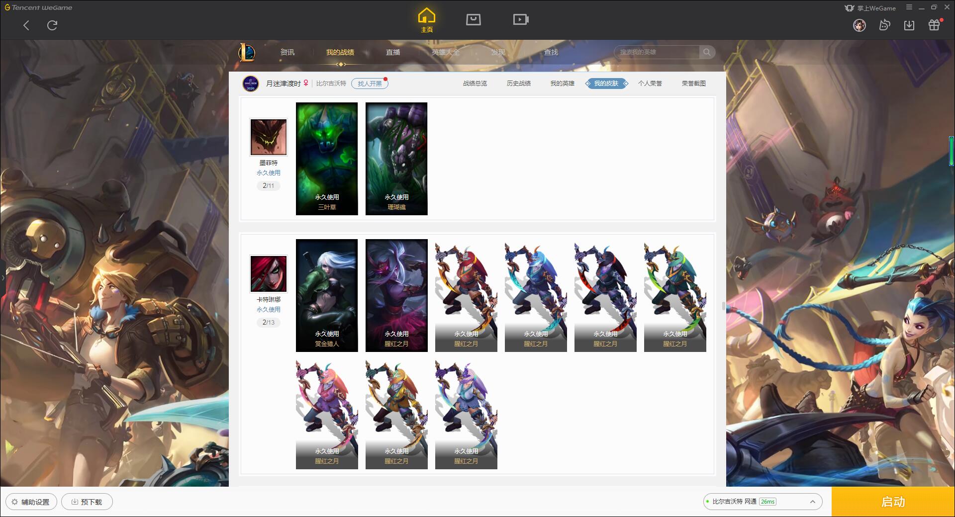This screenshot has width=955, height=517.
Task: Expand the left side panel arrow
Action: [2, 277]
